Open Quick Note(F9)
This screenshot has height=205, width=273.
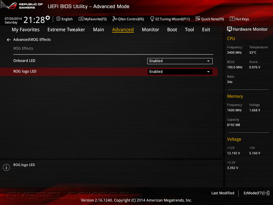[212, 19]
